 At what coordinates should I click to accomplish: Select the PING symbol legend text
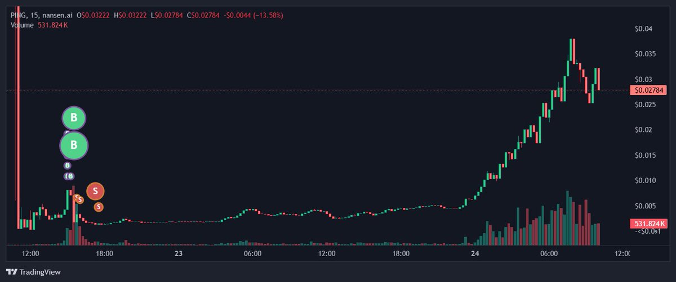pyautogui.click(x=18, y=15)
